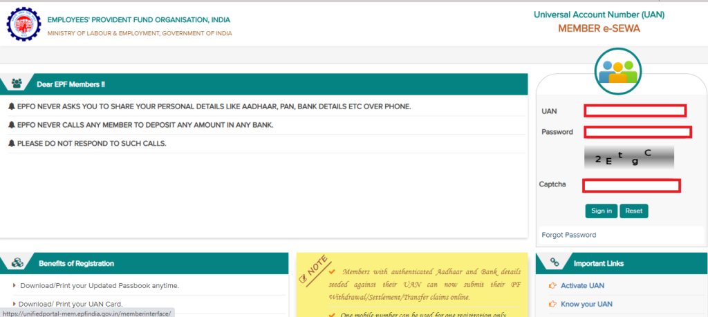708x317 pixels.
Task: Click 'EMPLOYEES' PROVIDENT FUND ORGANISATION, INDIA' heading
Action: pyautogui.click(x=138, y=20)
